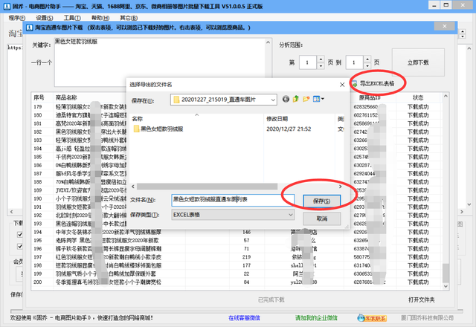The width and height of the screenshot is (476, 327).
Task: Click the 取消 button in save dialog
Action: click(x=322, y=218)
